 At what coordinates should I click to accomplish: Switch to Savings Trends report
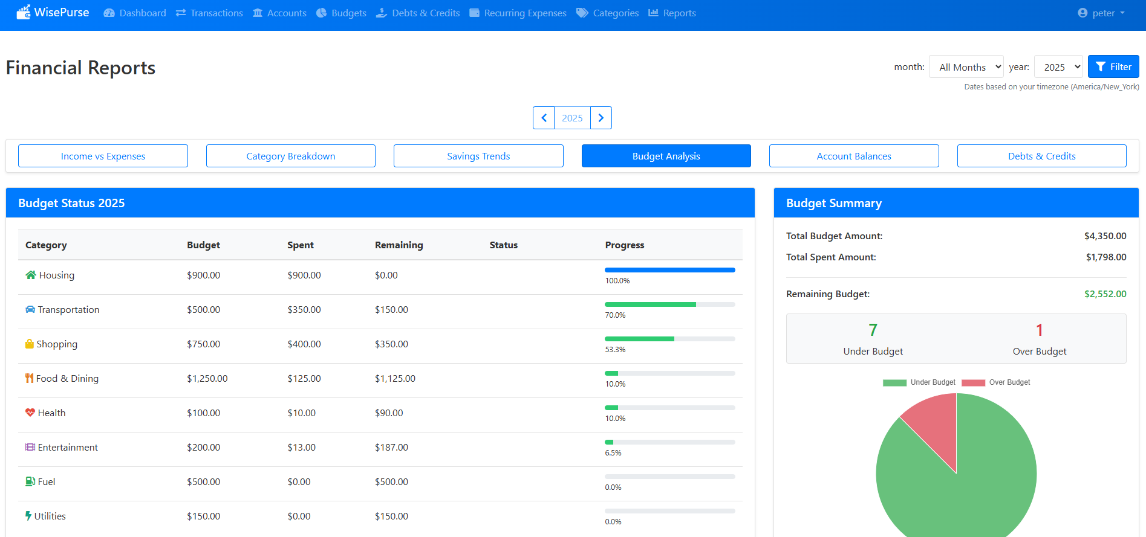pos(478,156)
